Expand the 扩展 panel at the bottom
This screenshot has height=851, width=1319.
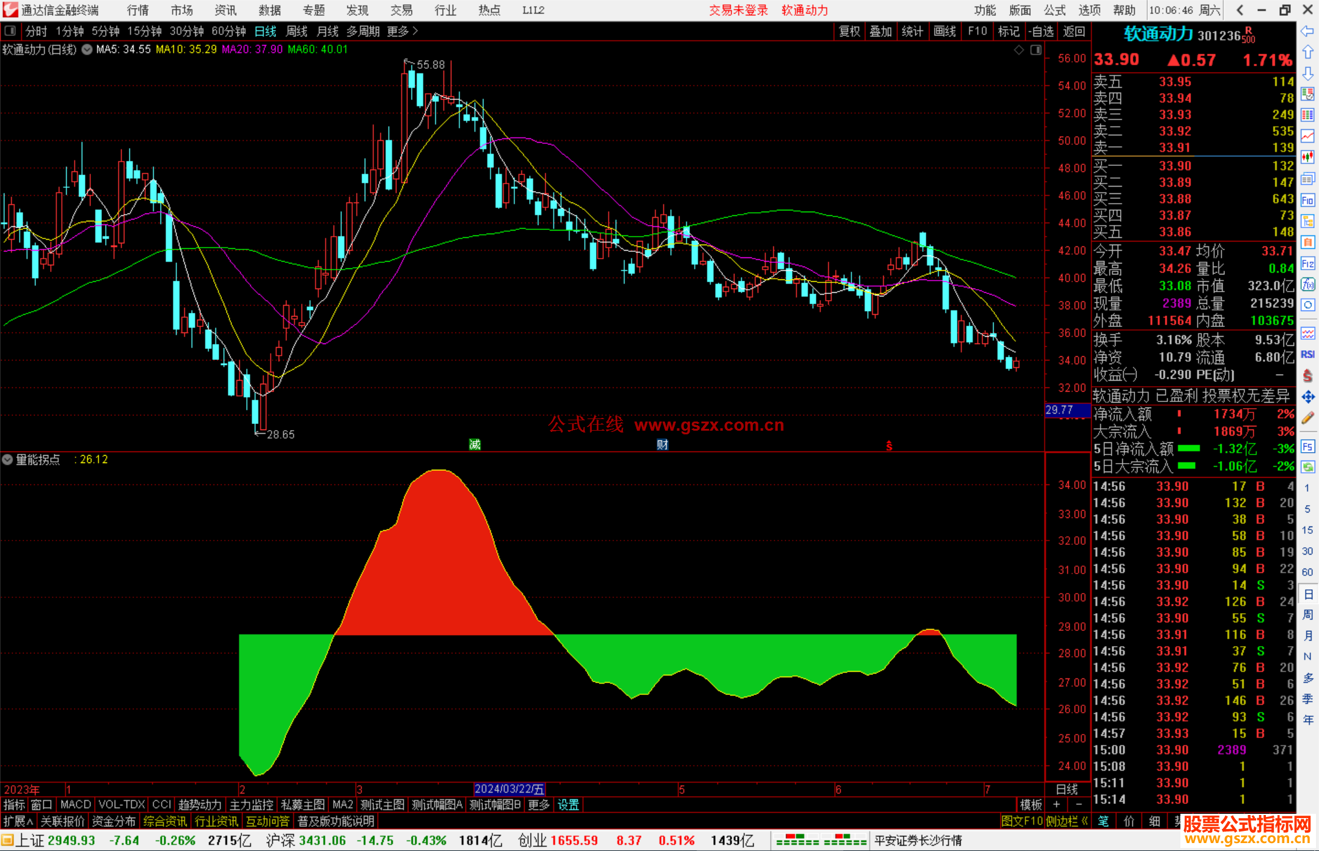click(x=18, y=821)
